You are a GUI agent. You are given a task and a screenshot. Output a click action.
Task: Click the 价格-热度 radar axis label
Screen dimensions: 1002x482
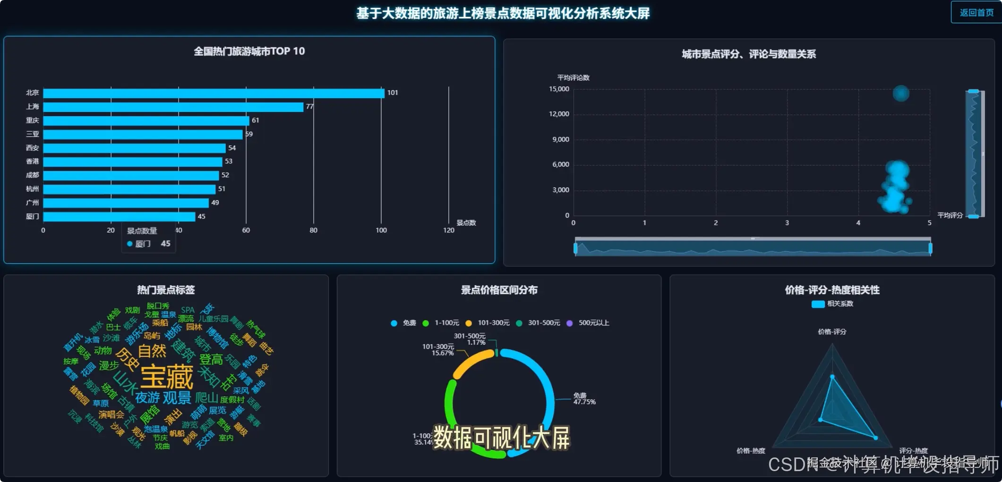pos(751,451)
